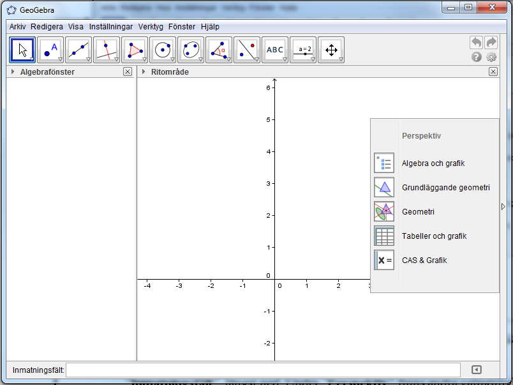Click the Perspektiv heading text

click(x=421, y=136)
